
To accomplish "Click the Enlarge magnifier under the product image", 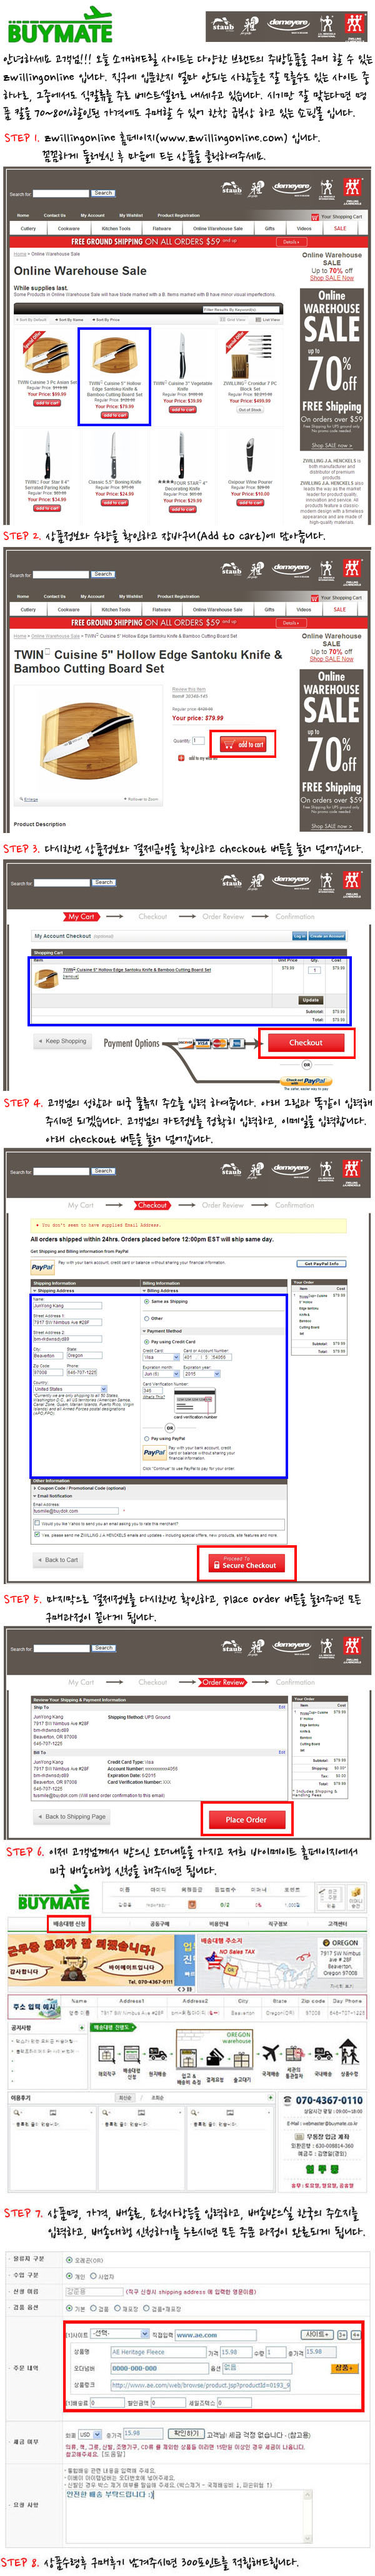I will (30, 800).
